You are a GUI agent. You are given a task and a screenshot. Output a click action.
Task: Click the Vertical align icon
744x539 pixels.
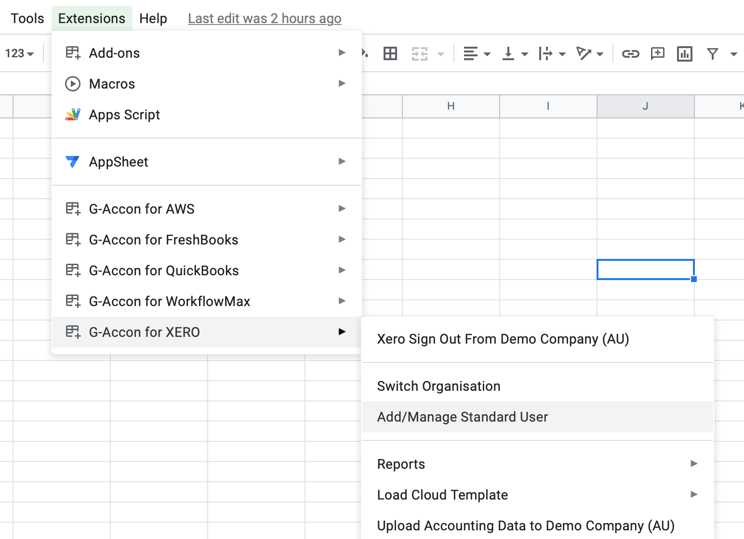pyautogui.click(x=508, y=53)
